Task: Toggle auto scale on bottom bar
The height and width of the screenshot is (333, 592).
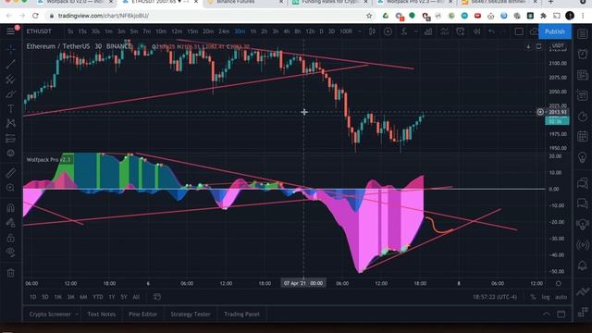Action: [561, 297]
